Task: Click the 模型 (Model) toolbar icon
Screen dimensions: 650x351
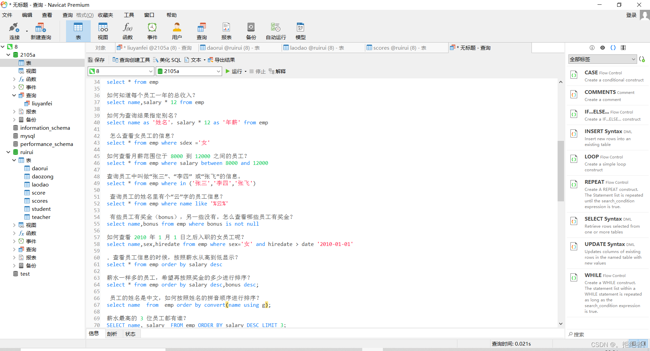Action: pos(301,31)
